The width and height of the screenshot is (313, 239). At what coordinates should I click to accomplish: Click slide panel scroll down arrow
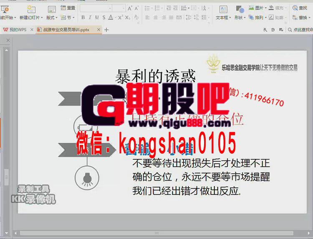7,233
